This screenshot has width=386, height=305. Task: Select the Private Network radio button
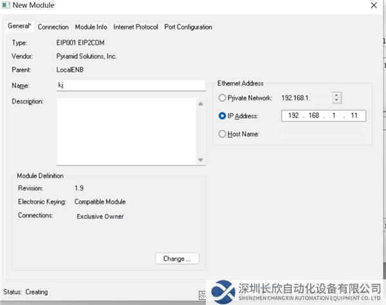[x=223, y=98]
